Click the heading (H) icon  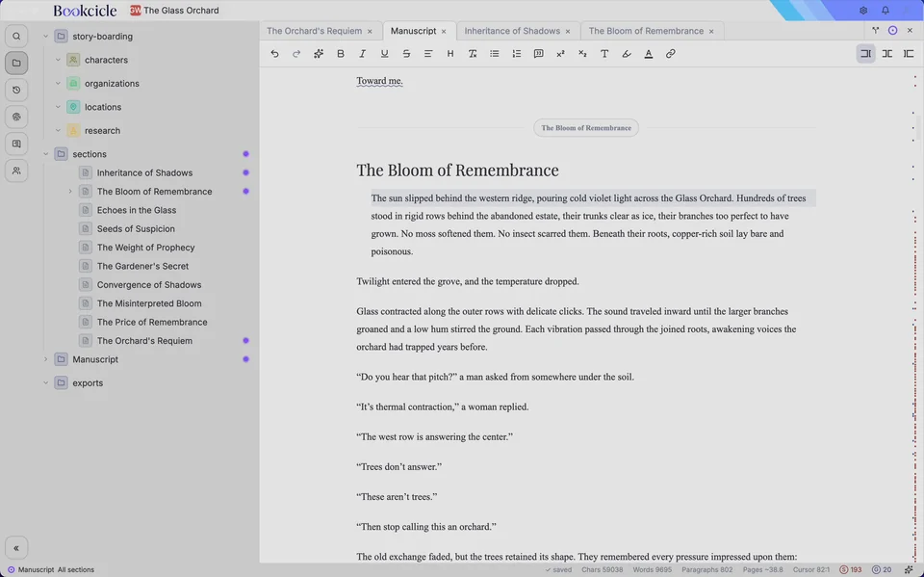click(x=450, y=54)
